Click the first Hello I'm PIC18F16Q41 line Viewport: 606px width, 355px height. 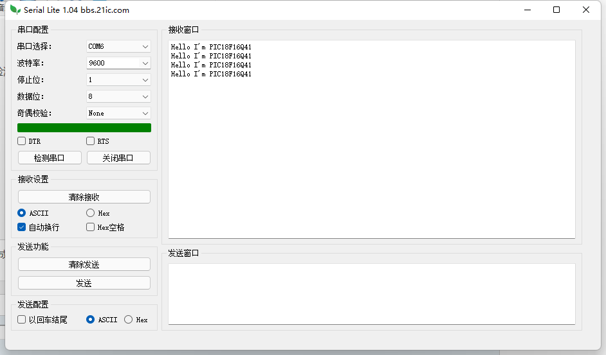pyautogui.click(x=211, y=47)
